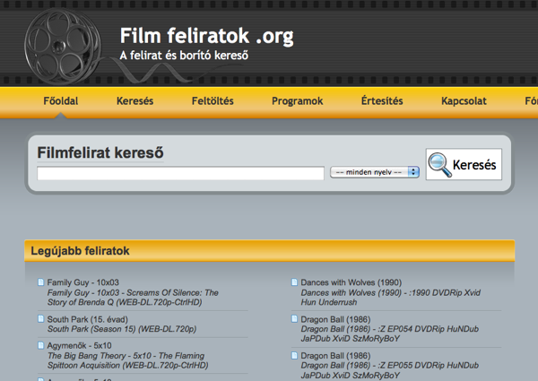Viewport: 538px width, 381px height.
Task: Open the Programok menu tab
Action: point(298,101)
